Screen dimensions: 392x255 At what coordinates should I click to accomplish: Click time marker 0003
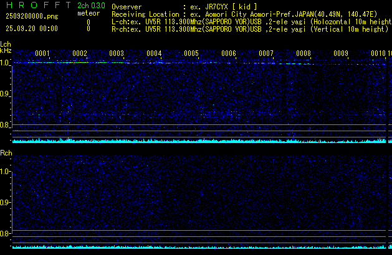[117, 53]
